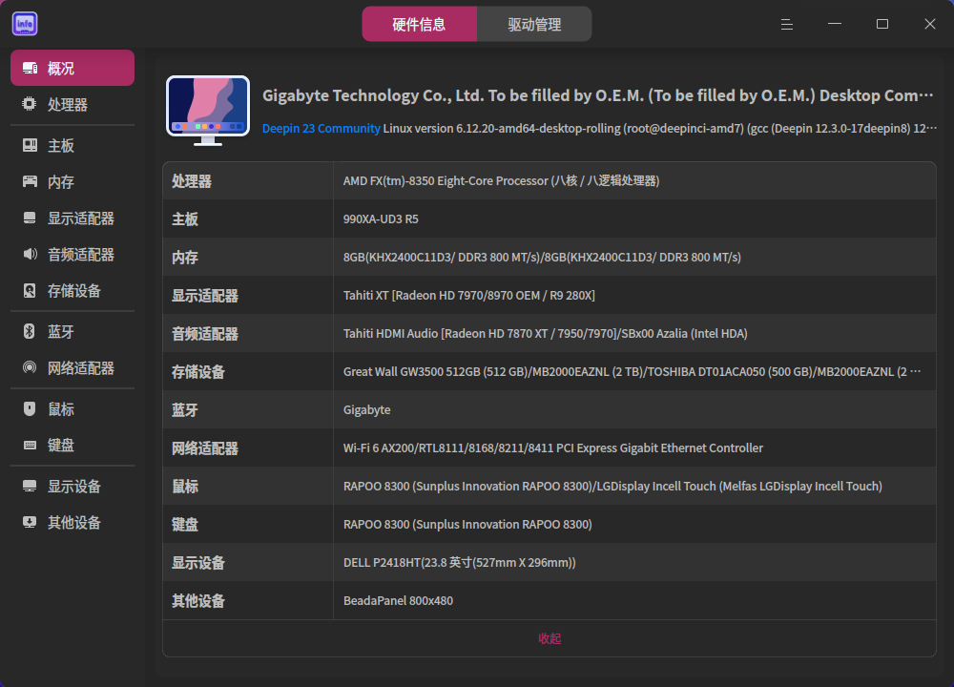Click the 处理器 CPU chip icon
The width and height of the screenshot is (954, 687).
tap(30, 104)
